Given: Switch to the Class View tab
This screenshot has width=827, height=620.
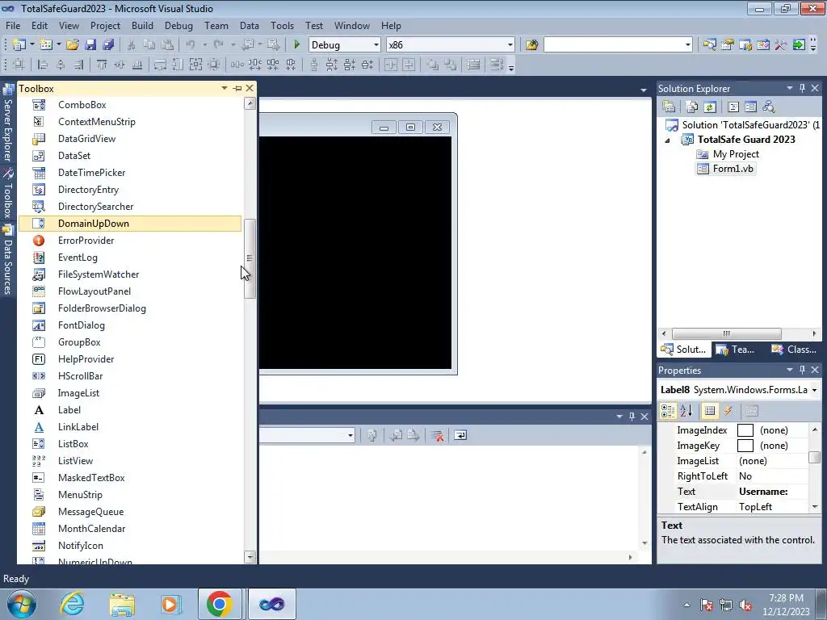Looking at the screenshot, I should point(794,350).
